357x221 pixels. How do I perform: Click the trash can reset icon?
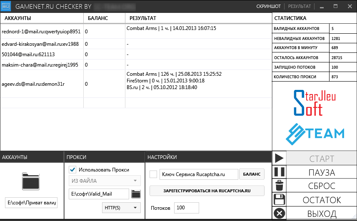coord(280,186)
